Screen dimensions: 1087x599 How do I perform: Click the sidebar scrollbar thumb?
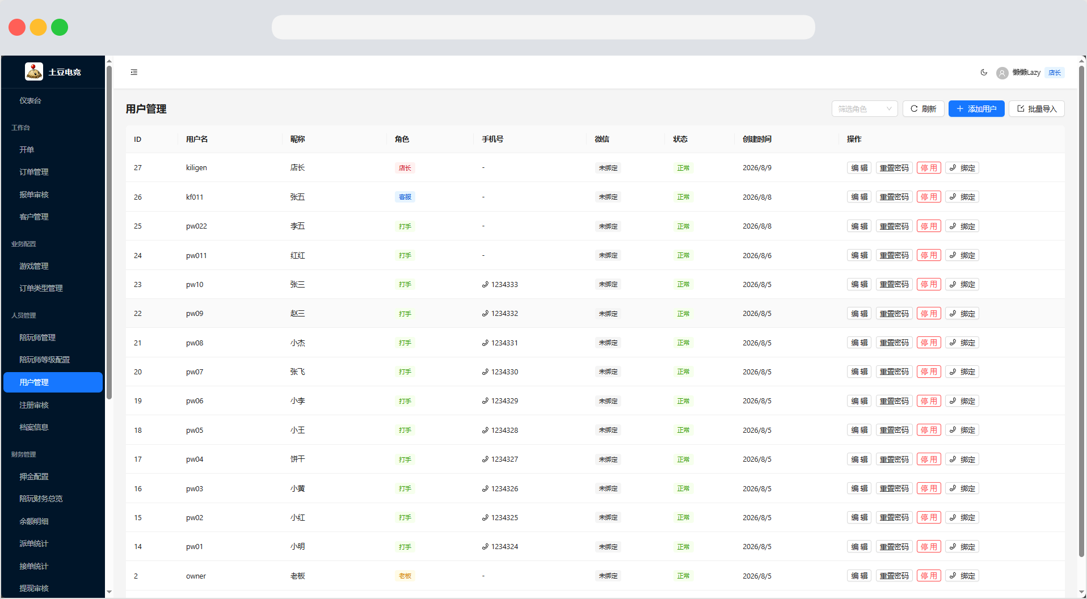click(109, 233)
